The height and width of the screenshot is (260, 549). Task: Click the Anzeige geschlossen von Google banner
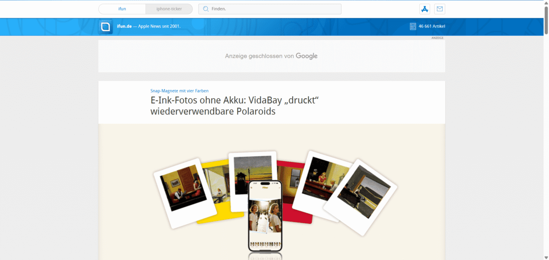272,56
